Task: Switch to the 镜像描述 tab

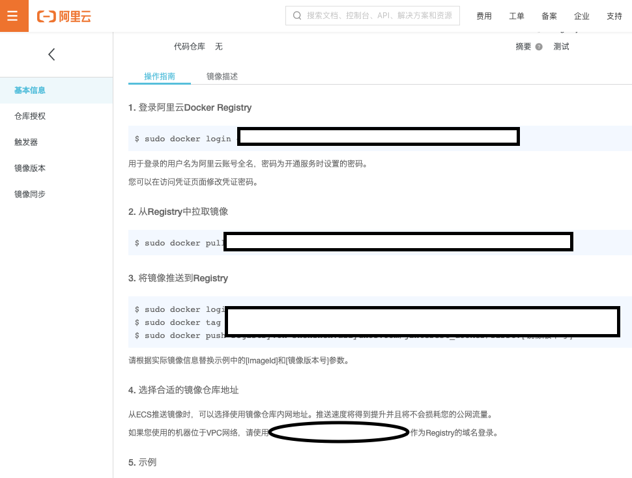Action: coord(222,76)
